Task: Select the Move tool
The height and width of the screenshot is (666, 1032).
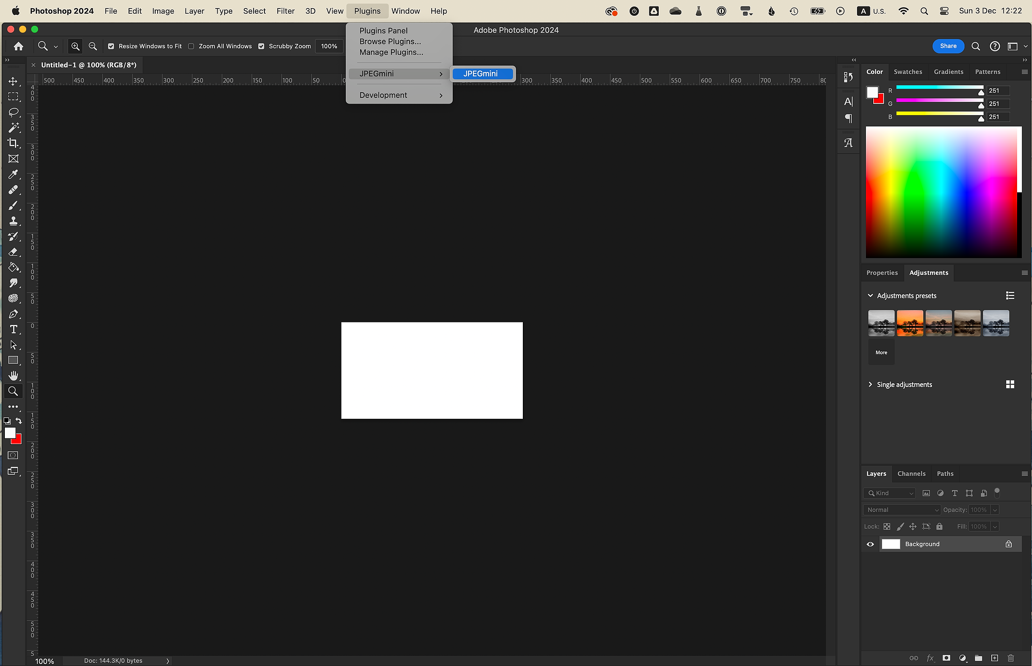Action: (x=13, y=81)
